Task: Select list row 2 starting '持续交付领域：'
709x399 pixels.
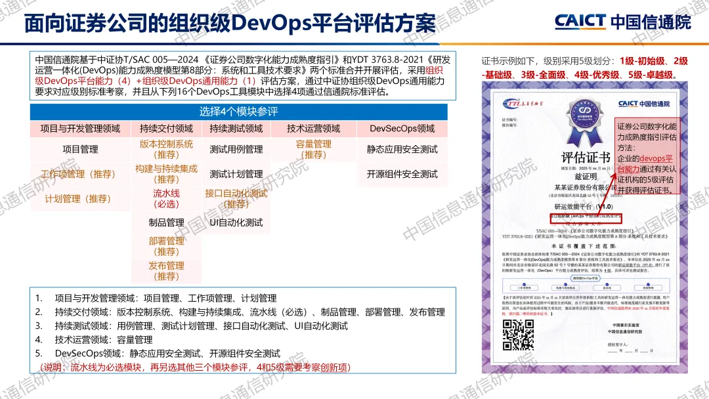Action: (240, 312)
